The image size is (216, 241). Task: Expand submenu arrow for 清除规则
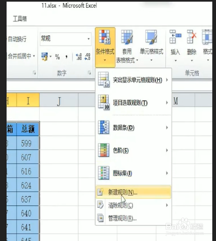point(167,205)
